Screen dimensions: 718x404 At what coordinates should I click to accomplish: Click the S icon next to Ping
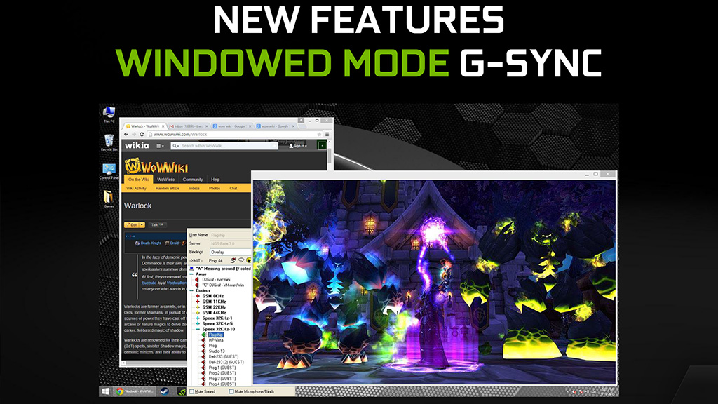233,260
